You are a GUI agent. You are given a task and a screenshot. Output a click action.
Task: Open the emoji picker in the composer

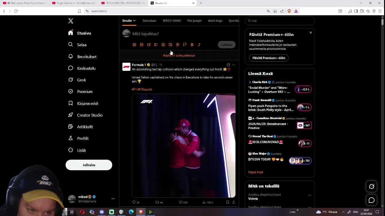click(x=163, y=45)
